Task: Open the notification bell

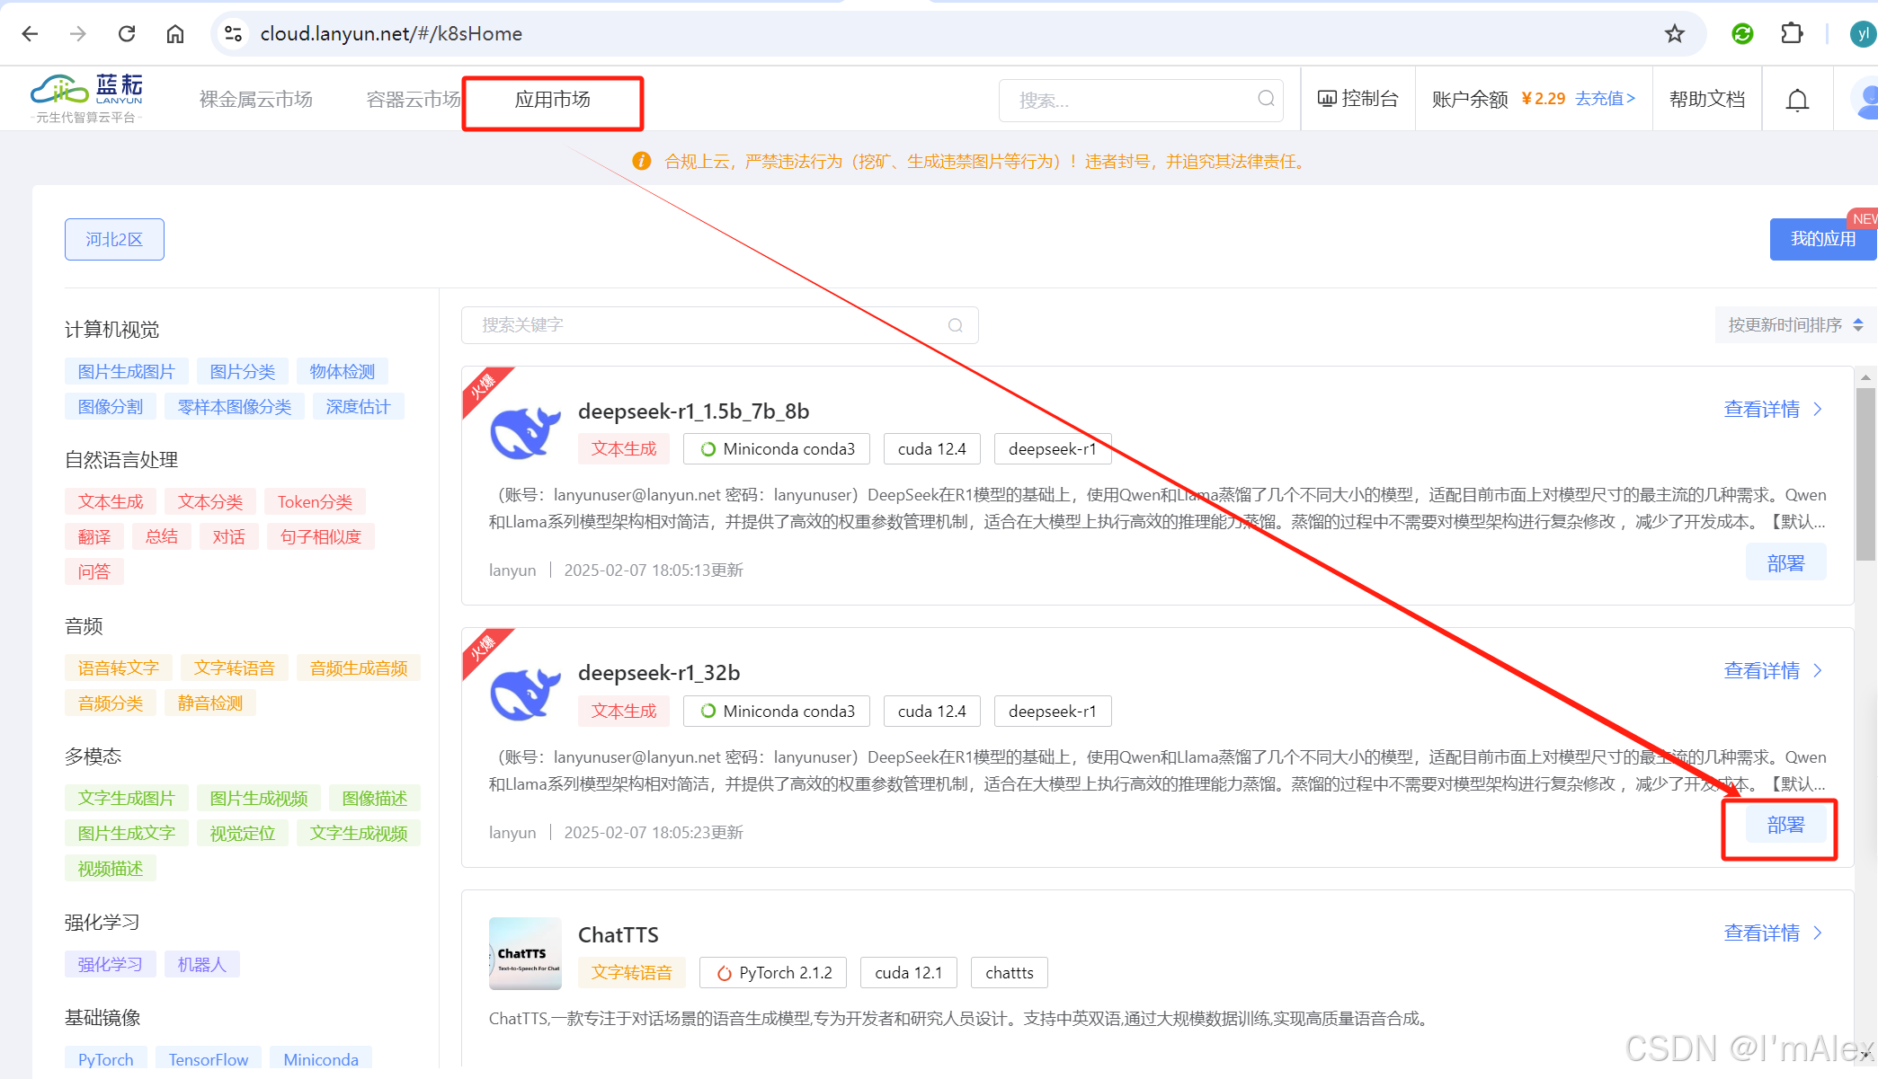Action: (1797, 100)
